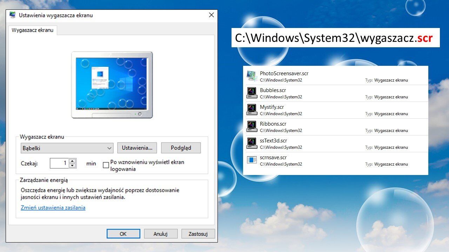The image size is (449, 252).
Task: Select the Bubbles.scr file name
Action: click(x=273, y=90)
